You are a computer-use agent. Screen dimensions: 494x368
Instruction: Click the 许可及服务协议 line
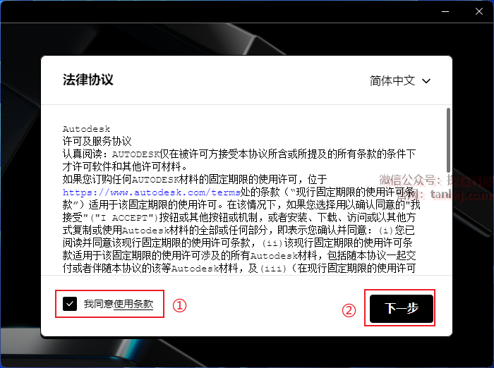pos(97,141)
